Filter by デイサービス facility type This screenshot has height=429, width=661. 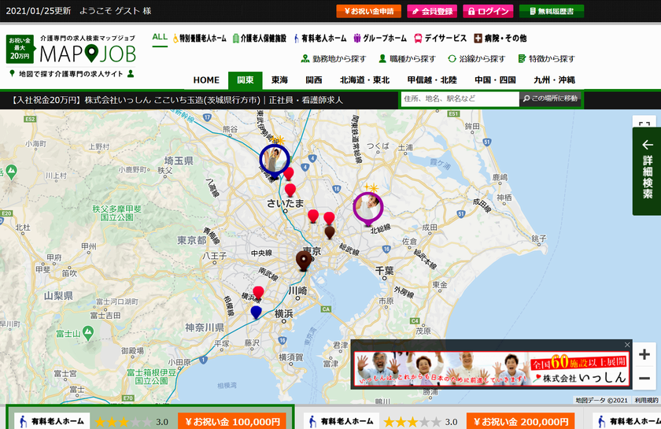point(440,38)
